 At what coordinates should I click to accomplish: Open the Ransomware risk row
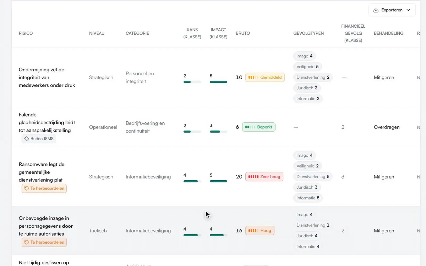click(x=42, y=172)
